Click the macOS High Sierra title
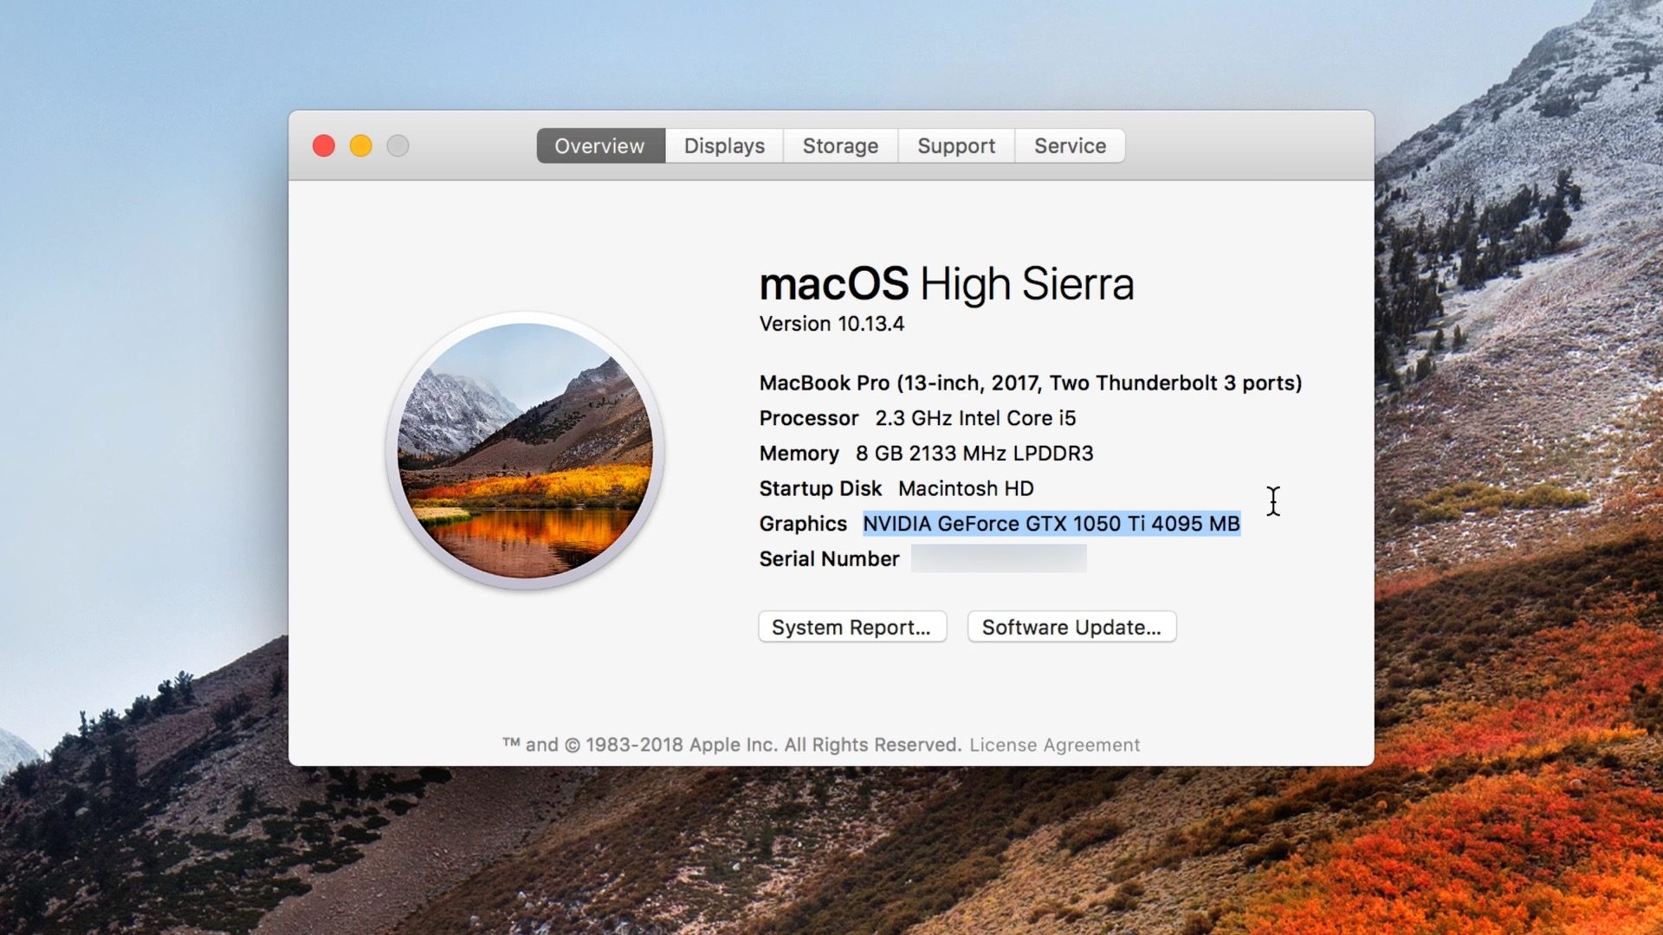The height and width of the screenshot is (935, 1663). 946,284
